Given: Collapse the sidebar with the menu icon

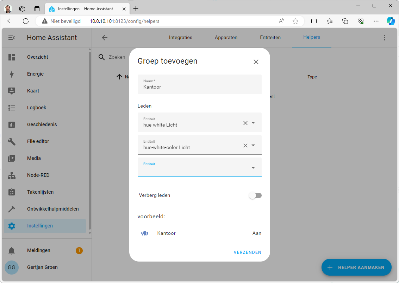Looking at the screenshot, I should [12, 38].
